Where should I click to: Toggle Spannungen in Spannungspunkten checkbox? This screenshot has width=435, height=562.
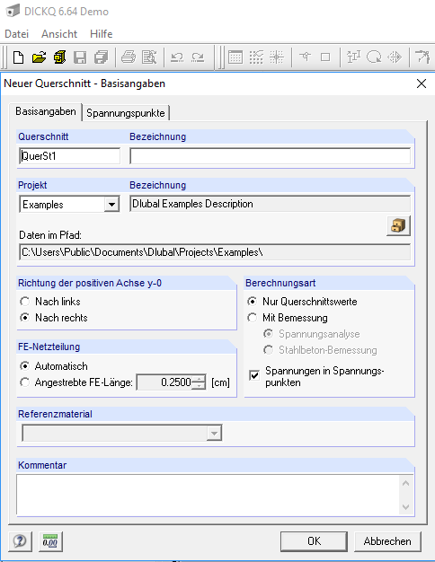tap(254, 375)
